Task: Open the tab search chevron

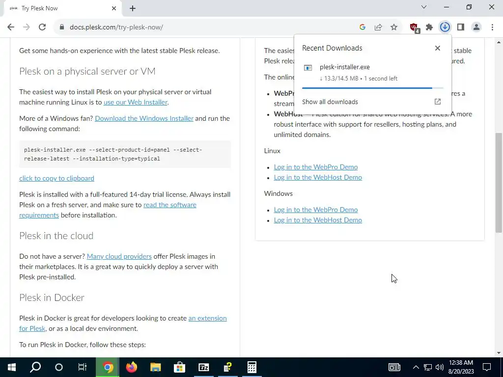Action: [424, 7]
